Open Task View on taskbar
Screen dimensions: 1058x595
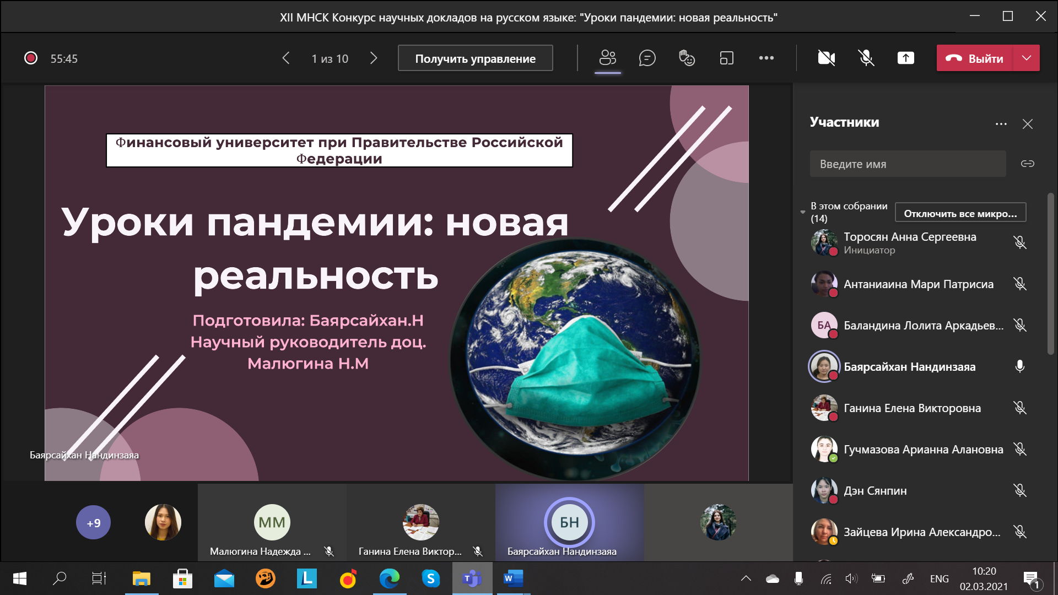[99, 578]
